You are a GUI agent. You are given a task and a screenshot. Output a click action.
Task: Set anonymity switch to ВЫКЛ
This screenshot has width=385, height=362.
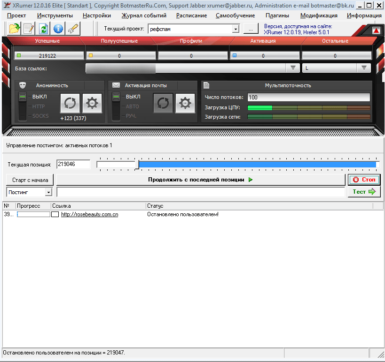[39, 97]
